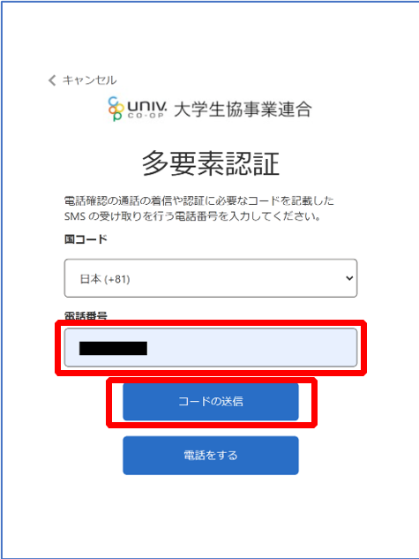Cancel via the キャンセル link
419x559 pixels.
(89, 80)
